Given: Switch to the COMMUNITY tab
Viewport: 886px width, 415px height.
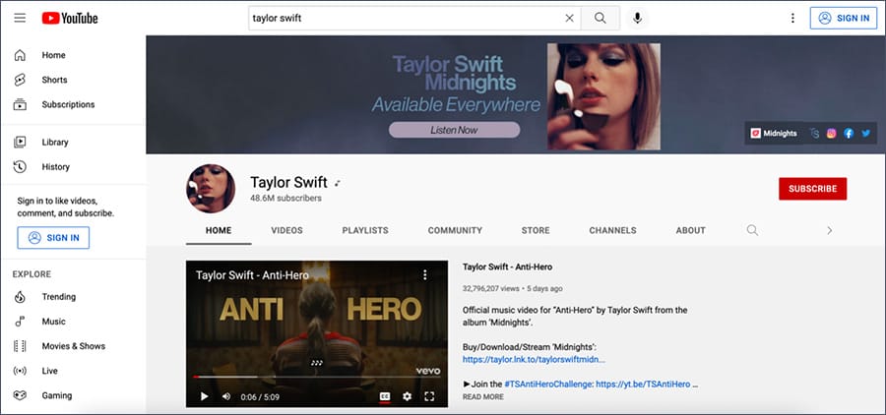Looking at the screenshot, I should tap(455, 230).
